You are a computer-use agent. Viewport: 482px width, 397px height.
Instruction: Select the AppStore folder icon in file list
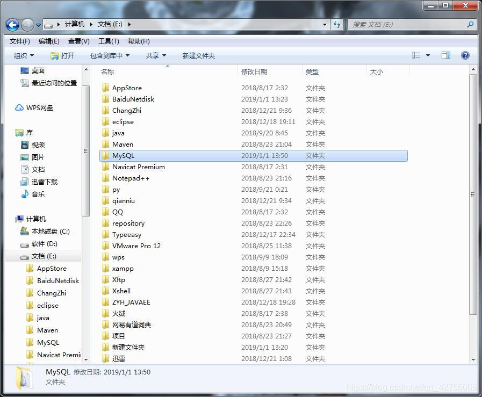click(x=105, y=88)
